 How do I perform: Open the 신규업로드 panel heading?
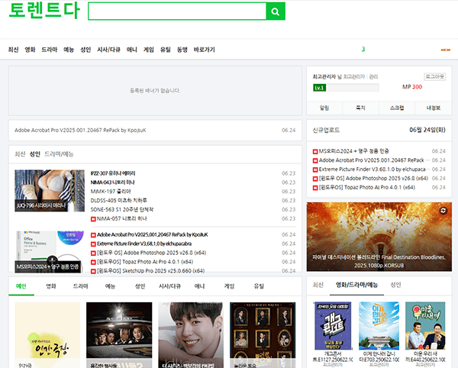pyautogui.click(x=326, y=130)
